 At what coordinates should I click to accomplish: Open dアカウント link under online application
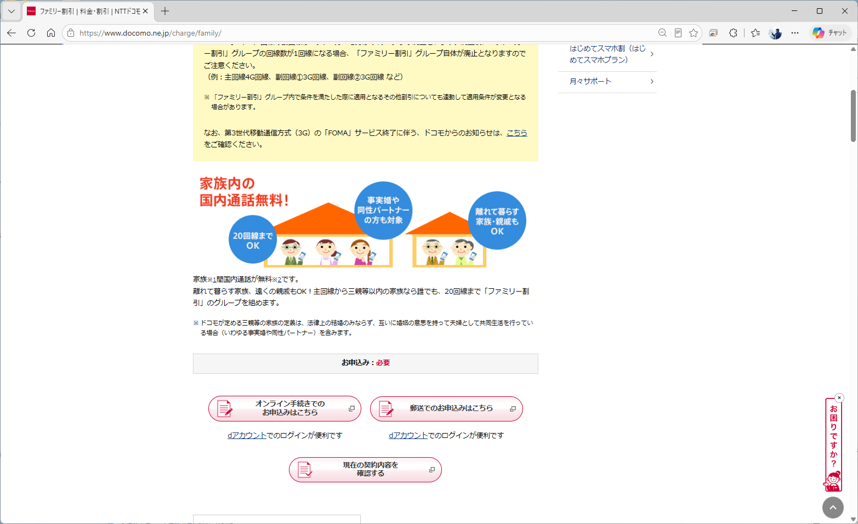(x=247, y=435)
